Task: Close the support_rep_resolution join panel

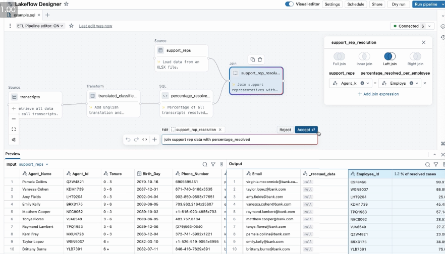Action: click(423, 42)
